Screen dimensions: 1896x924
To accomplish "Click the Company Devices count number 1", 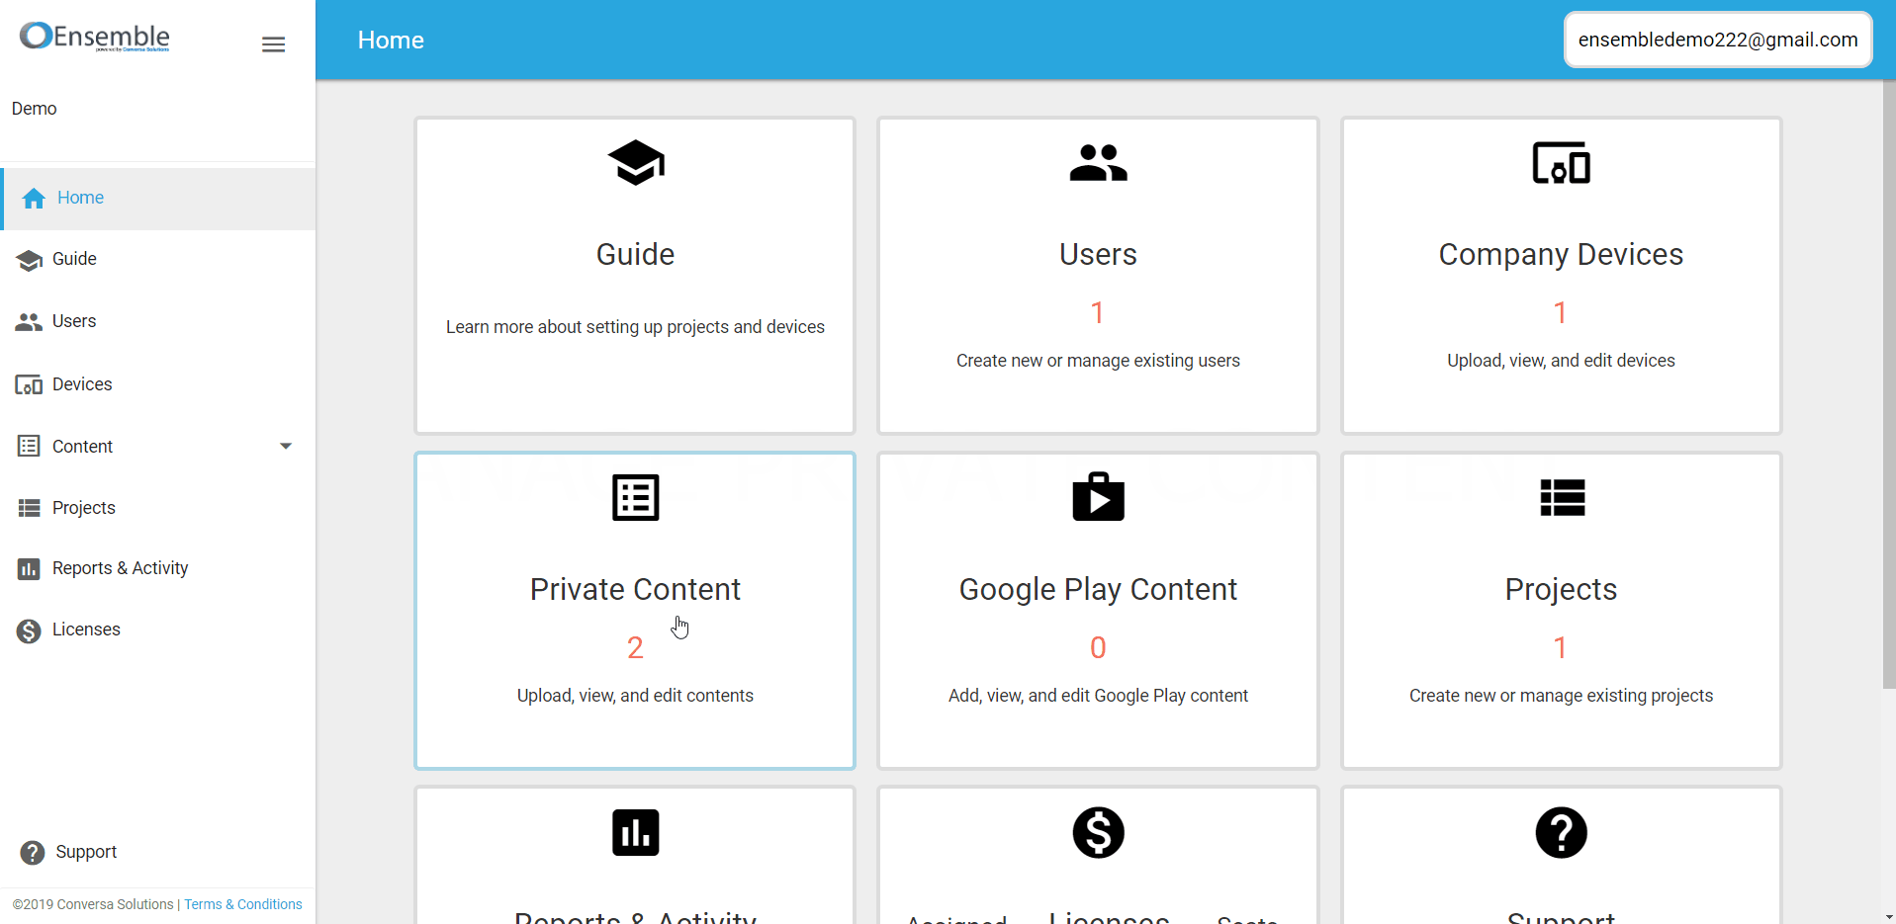I will 1560,313.
